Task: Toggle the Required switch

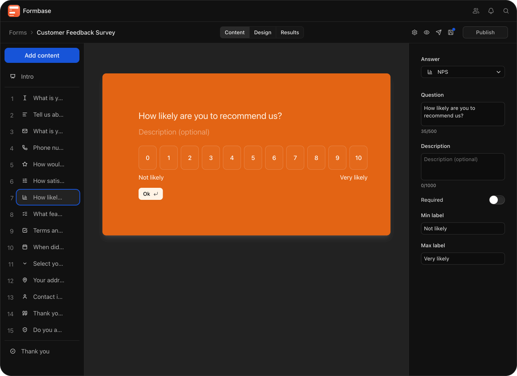Action: 497,200
